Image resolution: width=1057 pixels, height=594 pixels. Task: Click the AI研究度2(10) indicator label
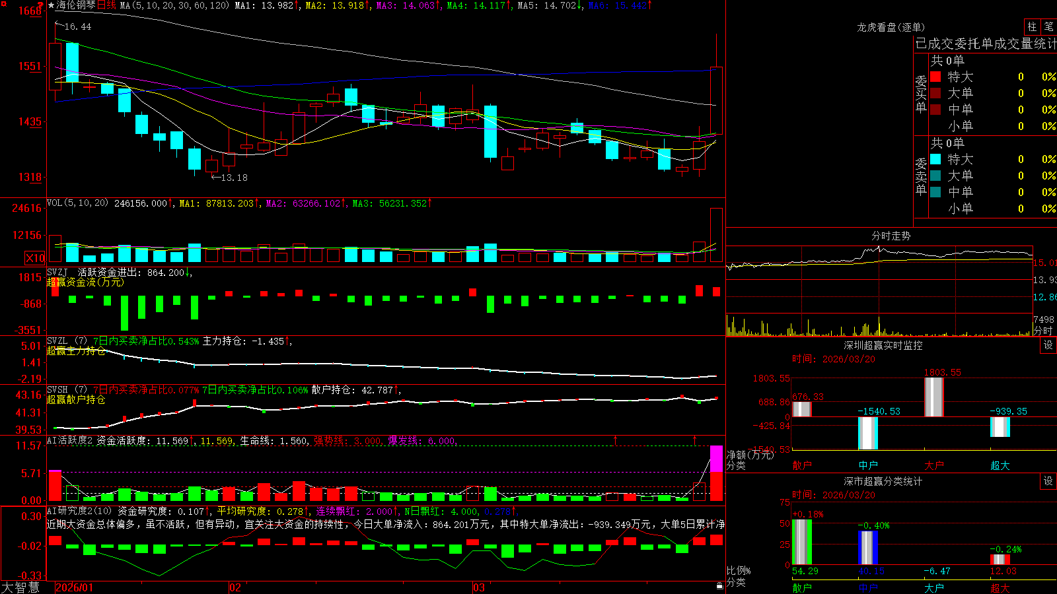[x=80, y=511]
